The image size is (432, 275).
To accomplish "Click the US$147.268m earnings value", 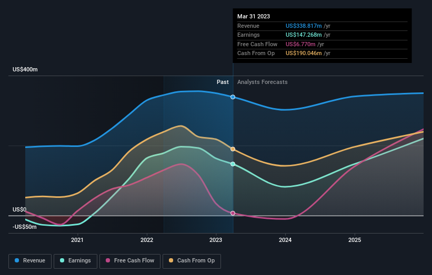I will (304, 35).
